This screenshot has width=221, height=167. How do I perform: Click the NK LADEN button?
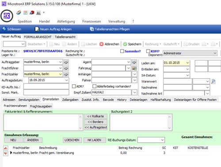(95, 140)
